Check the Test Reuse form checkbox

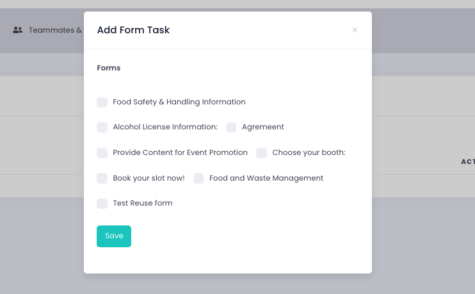pos(102,204)
